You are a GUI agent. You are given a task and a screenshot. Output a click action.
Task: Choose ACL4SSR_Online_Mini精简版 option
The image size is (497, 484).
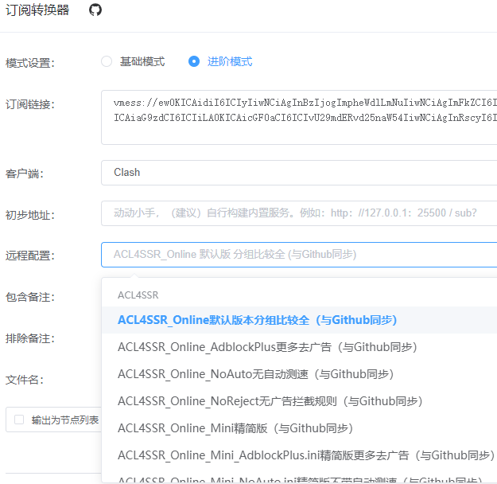(299, 428)
